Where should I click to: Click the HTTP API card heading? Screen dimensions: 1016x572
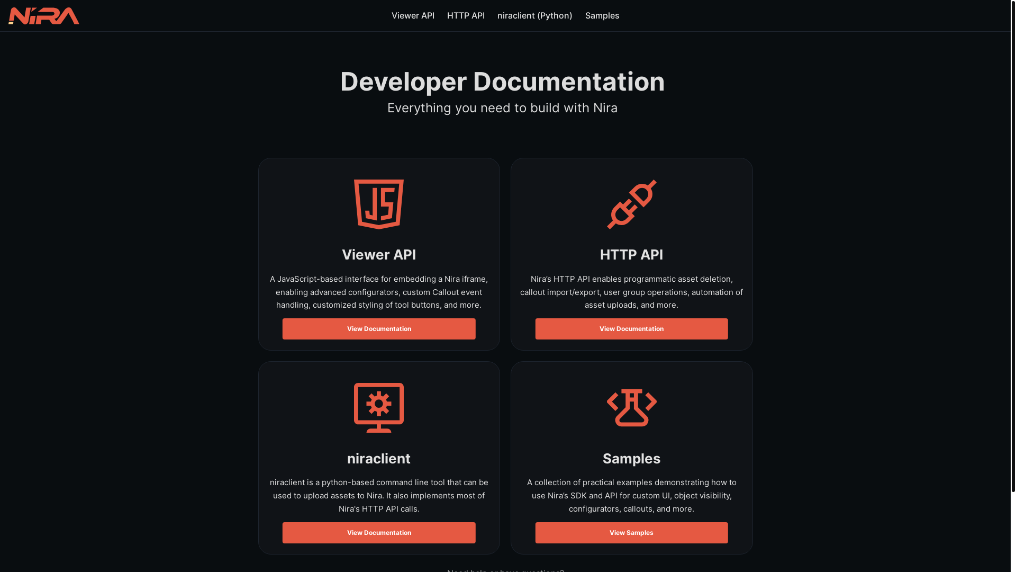point(632,255)
